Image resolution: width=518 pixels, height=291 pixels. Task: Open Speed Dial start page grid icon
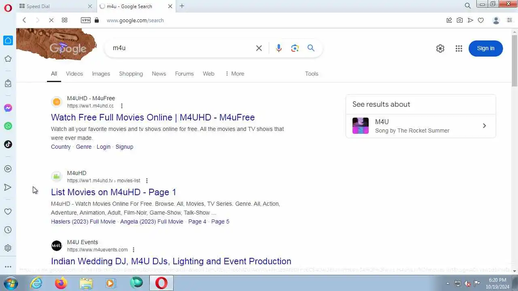(64, 20)
